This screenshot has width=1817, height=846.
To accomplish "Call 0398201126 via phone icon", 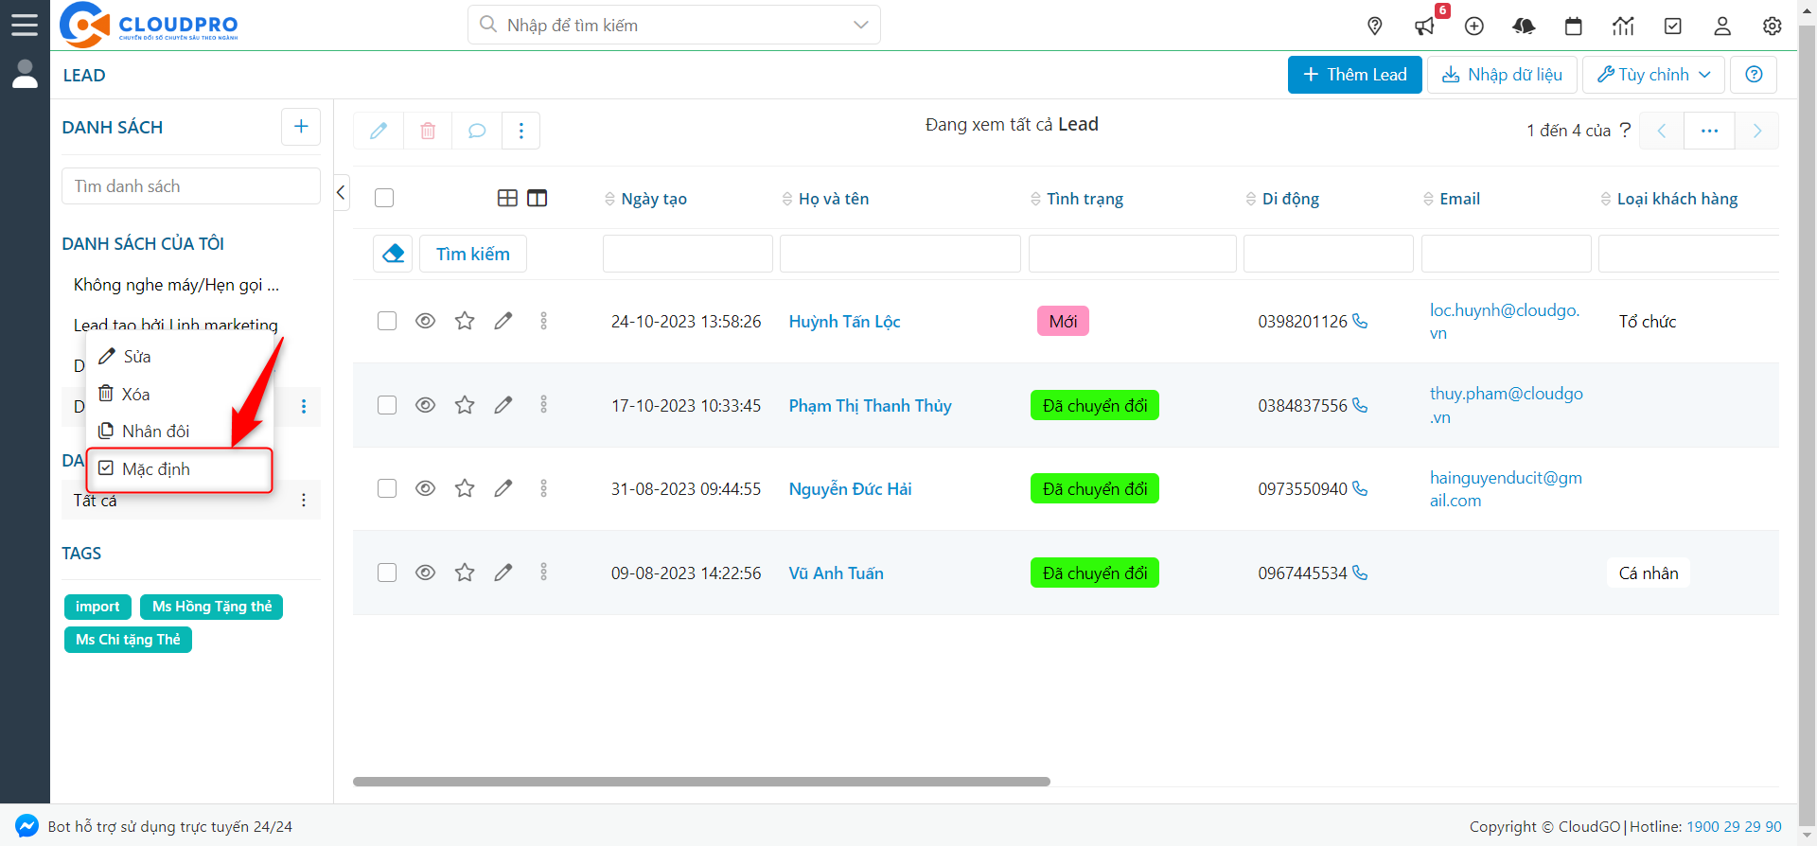I will pyautogui.click(x=1360, y=321).
